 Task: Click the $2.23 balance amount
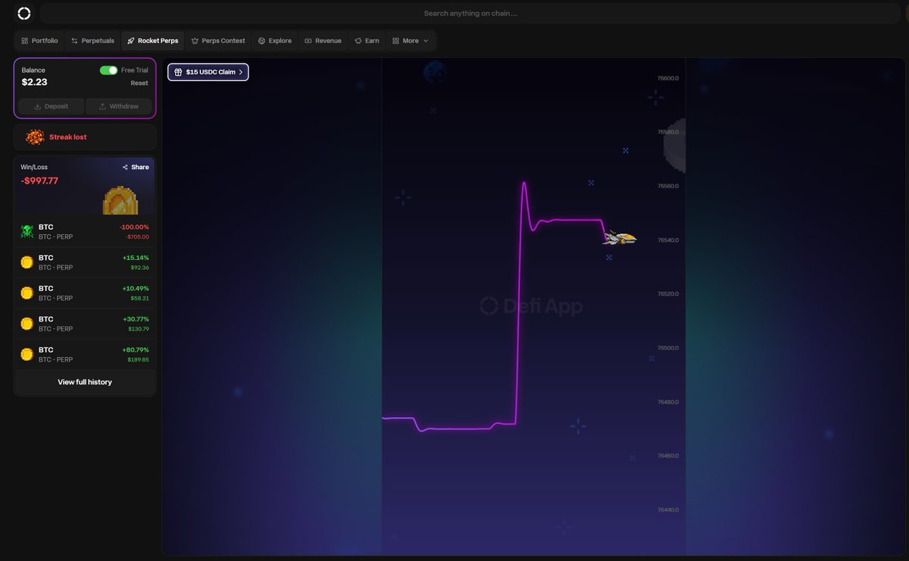coord(34,82)
